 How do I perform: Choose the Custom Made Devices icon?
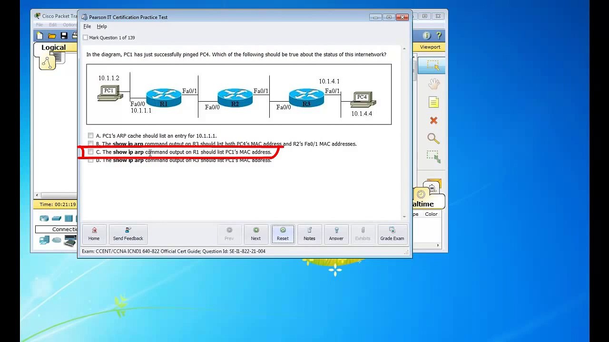(x=70, y=242)
